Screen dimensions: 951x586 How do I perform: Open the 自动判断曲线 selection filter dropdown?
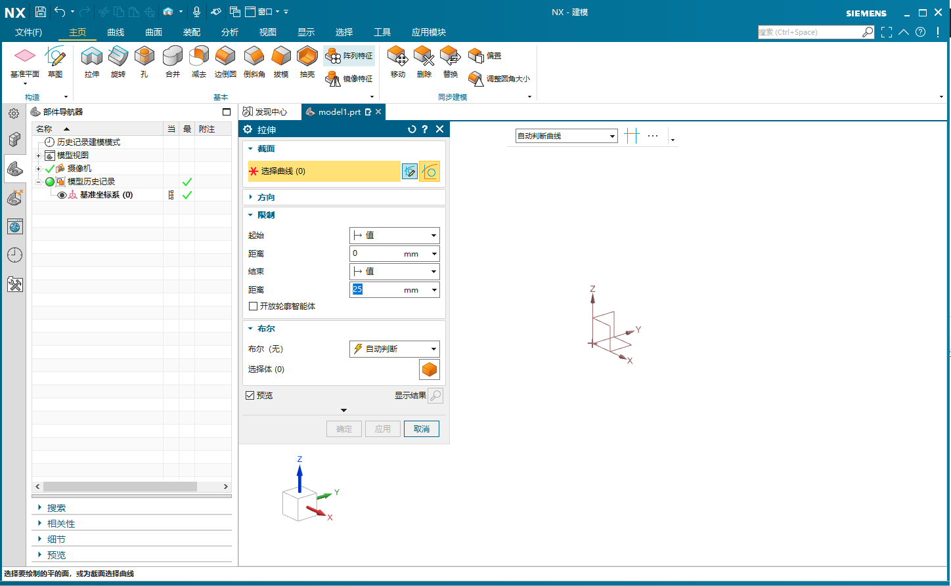566,136
